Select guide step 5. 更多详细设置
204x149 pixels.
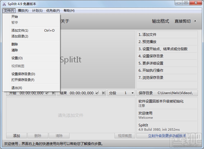click(167, 63)
